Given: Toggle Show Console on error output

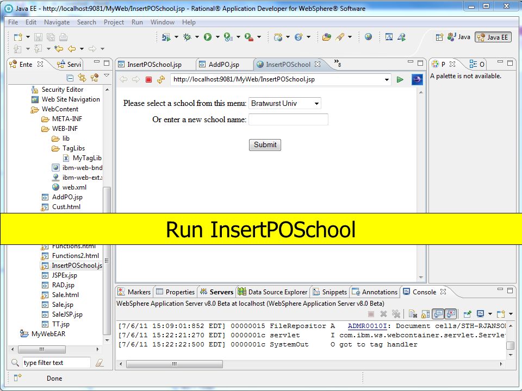Looking at the screenshot, I should (x=451, y=313).
